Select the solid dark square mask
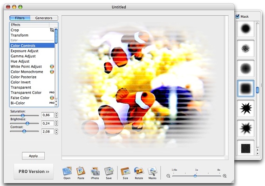Image resolution: width=265 pixels, height=186 pixels. click(x=245, y=148)
